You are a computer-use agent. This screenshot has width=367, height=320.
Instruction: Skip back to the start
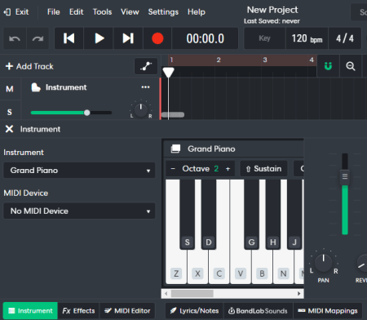pyautogui.click(x=69, y=38)
